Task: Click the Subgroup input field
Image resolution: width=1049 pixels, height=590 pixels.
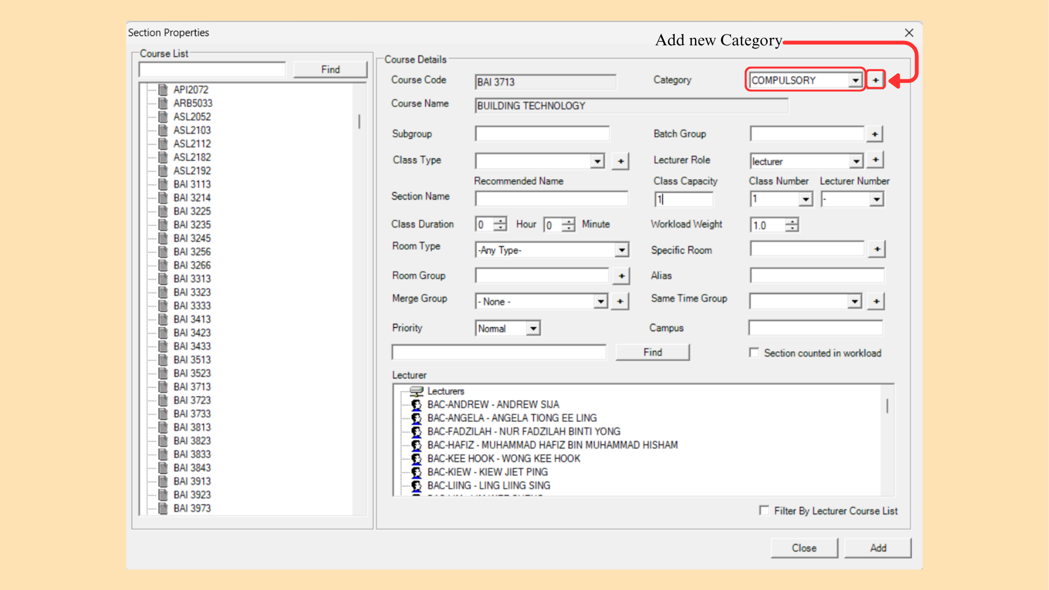Action: (542, 134)
